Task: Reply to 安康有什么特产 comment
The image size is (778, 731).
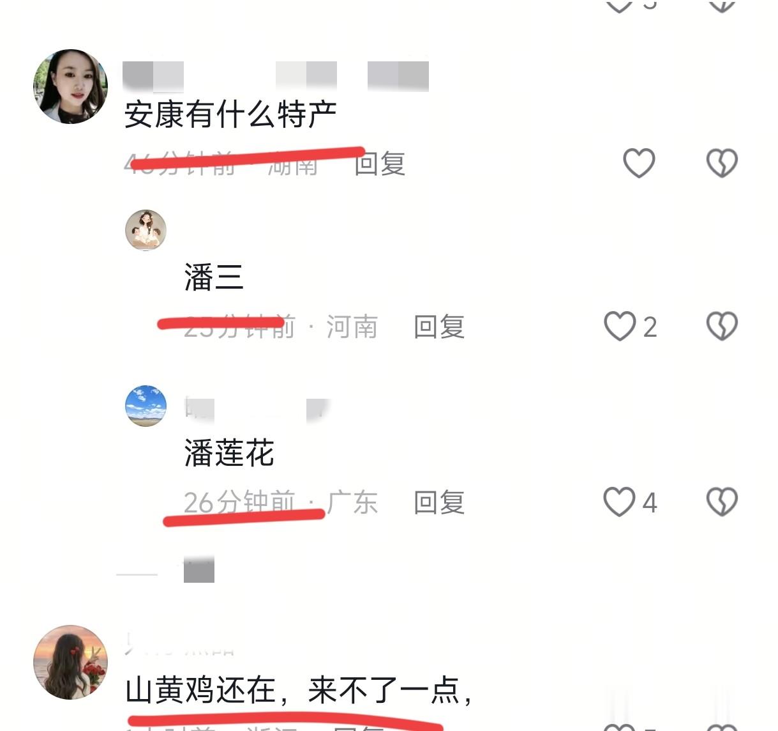Action: point(380,164)
